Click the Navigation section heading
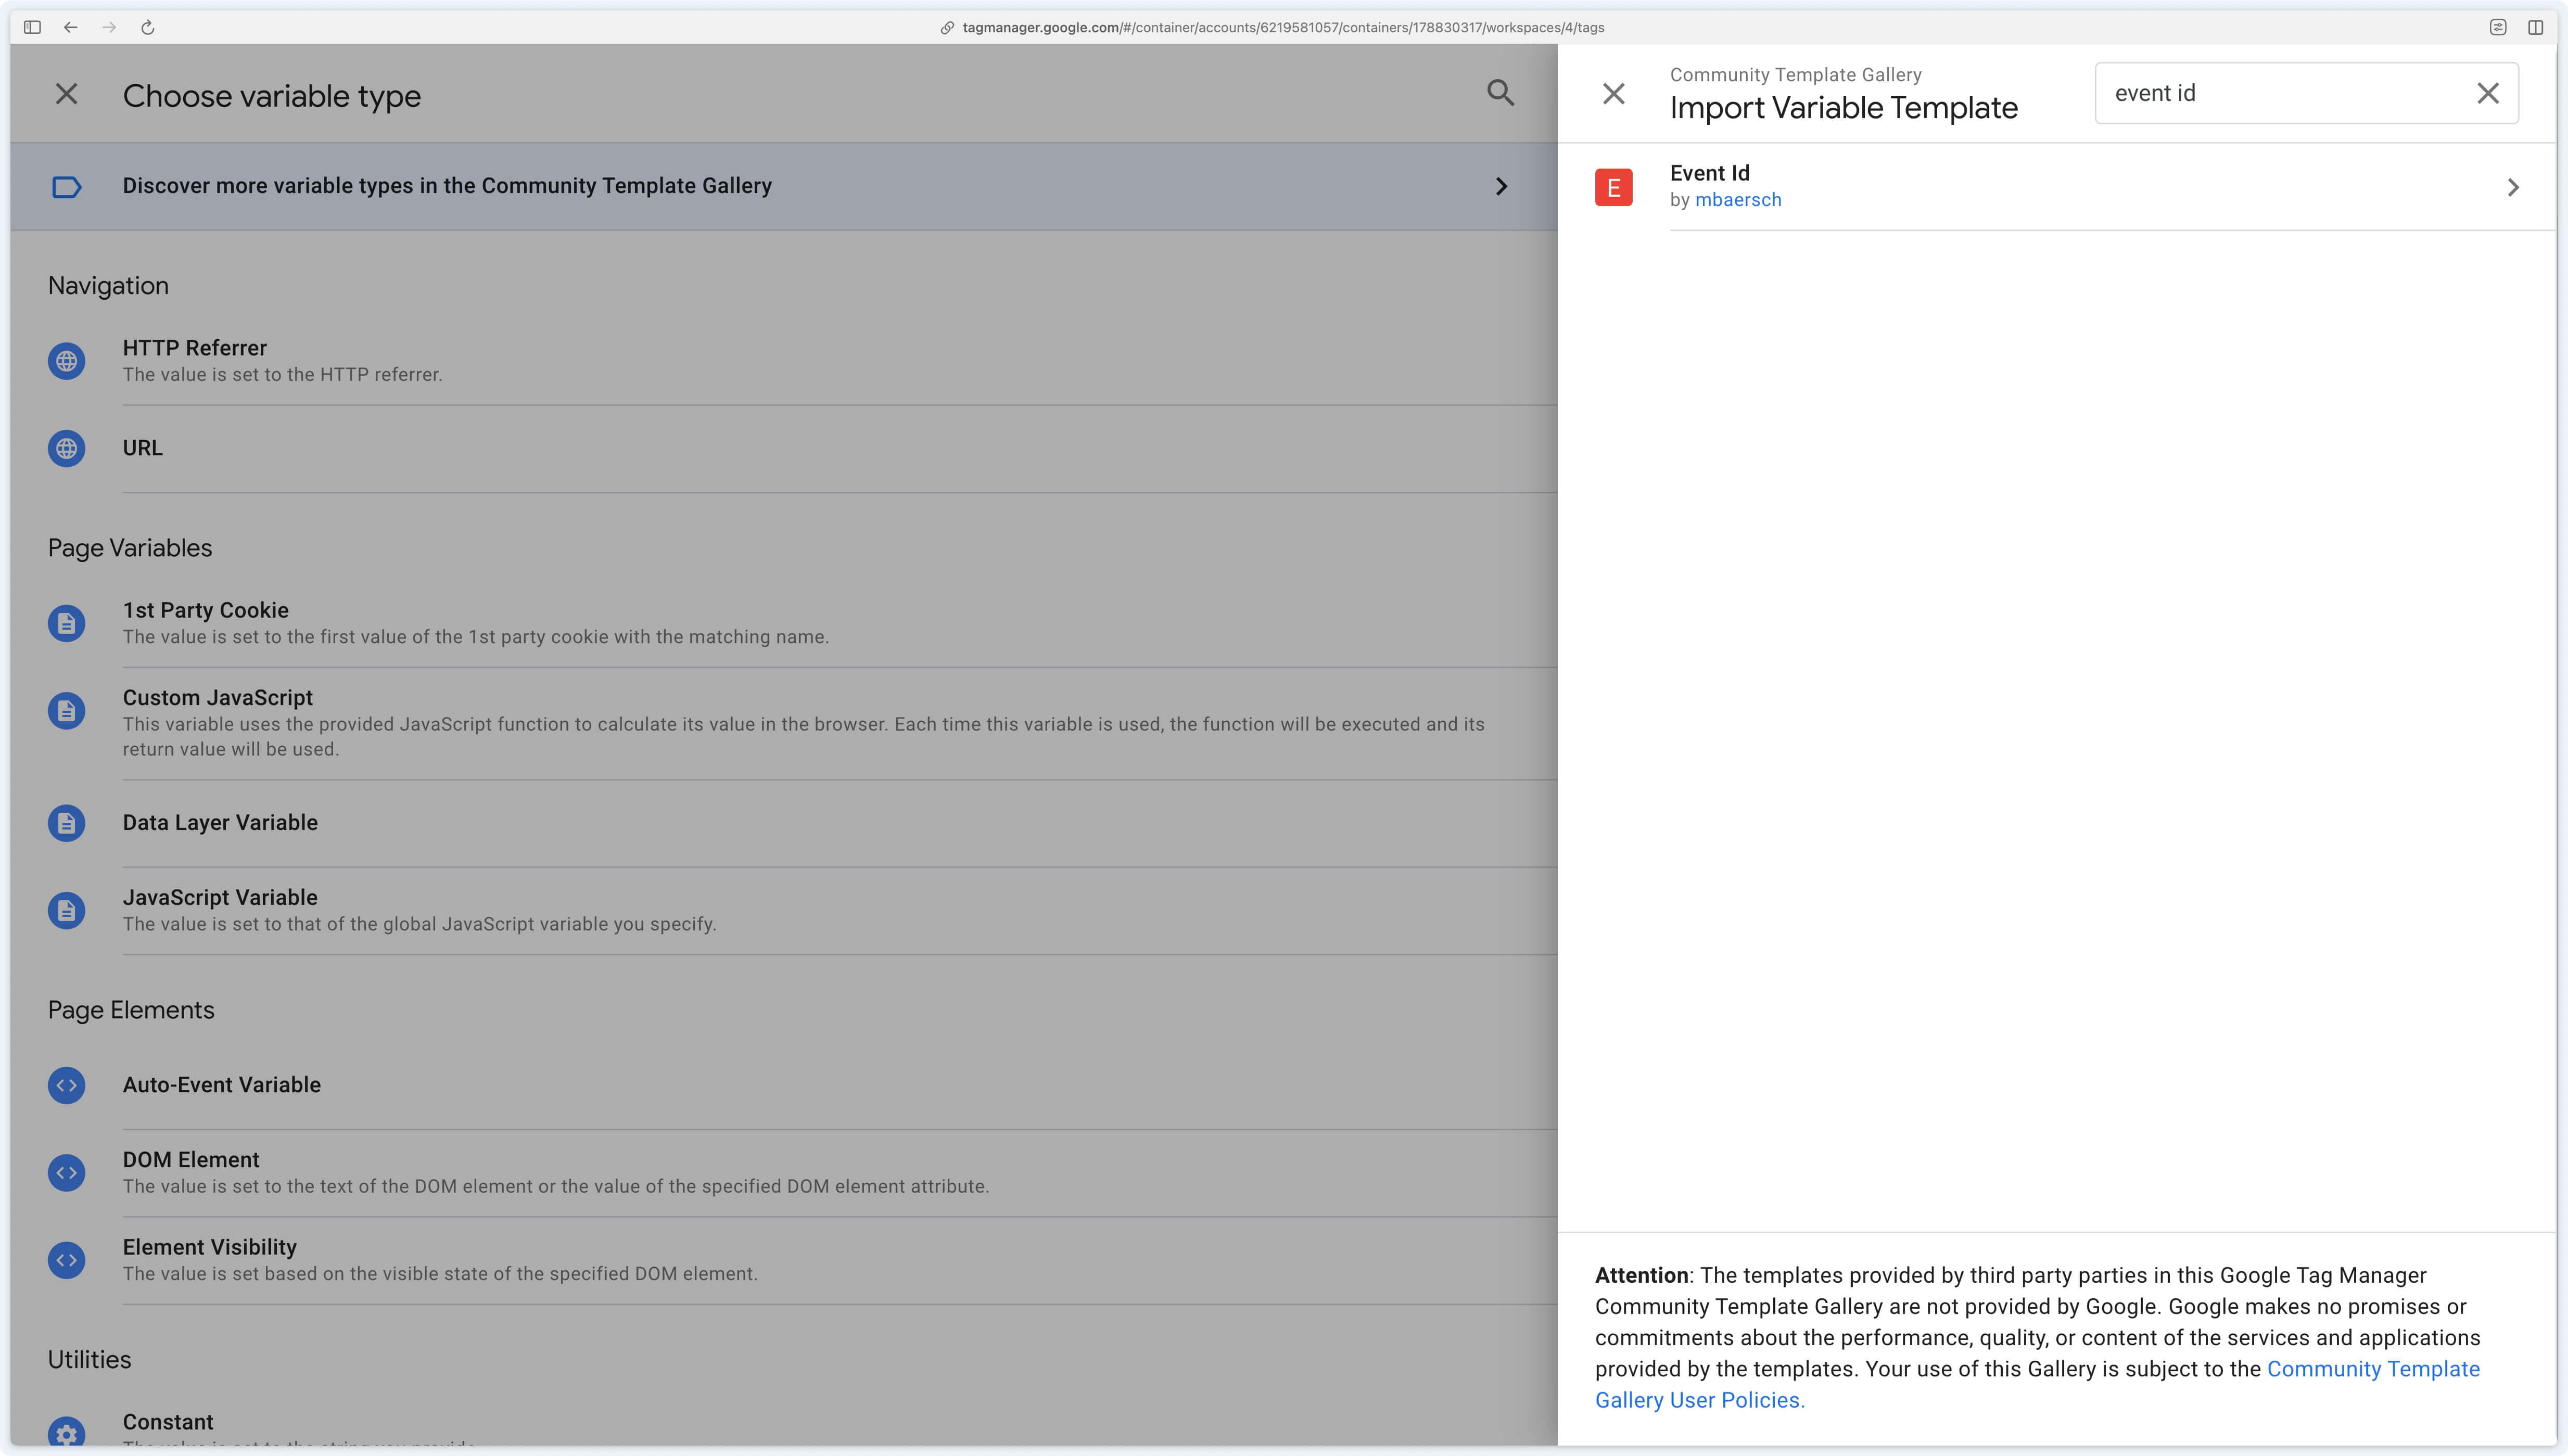 (108, 286)
